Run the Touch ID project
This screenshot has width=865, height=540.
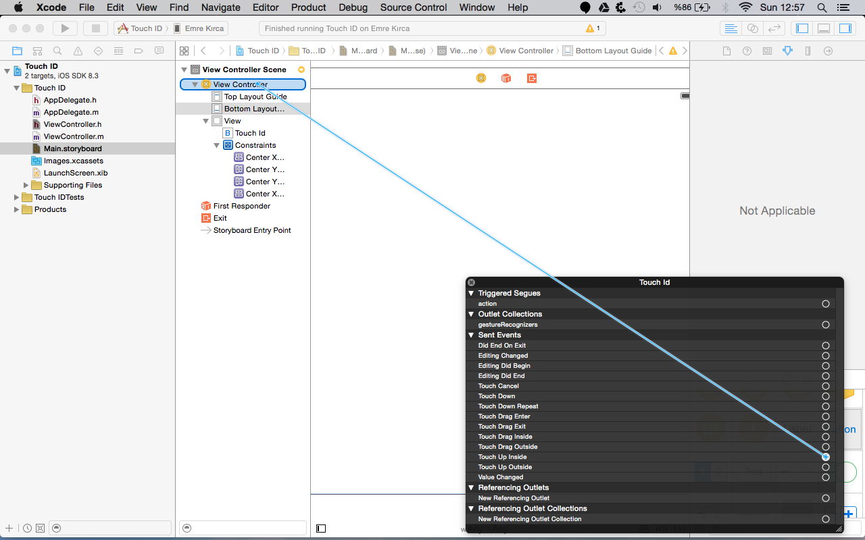65,28
